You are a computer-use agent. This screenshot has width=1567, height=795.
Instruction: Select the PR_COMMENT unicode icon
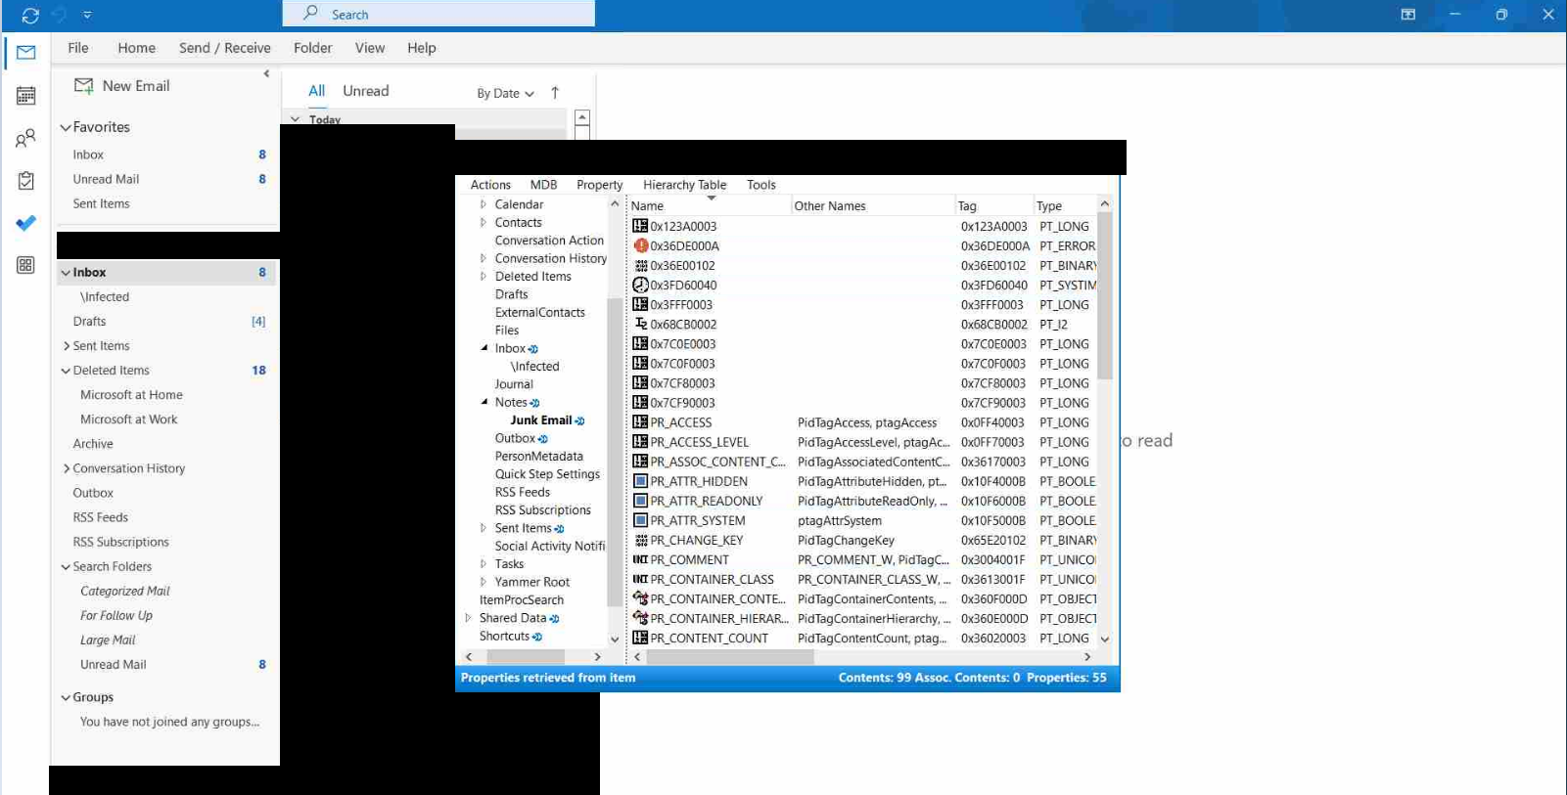640,559
